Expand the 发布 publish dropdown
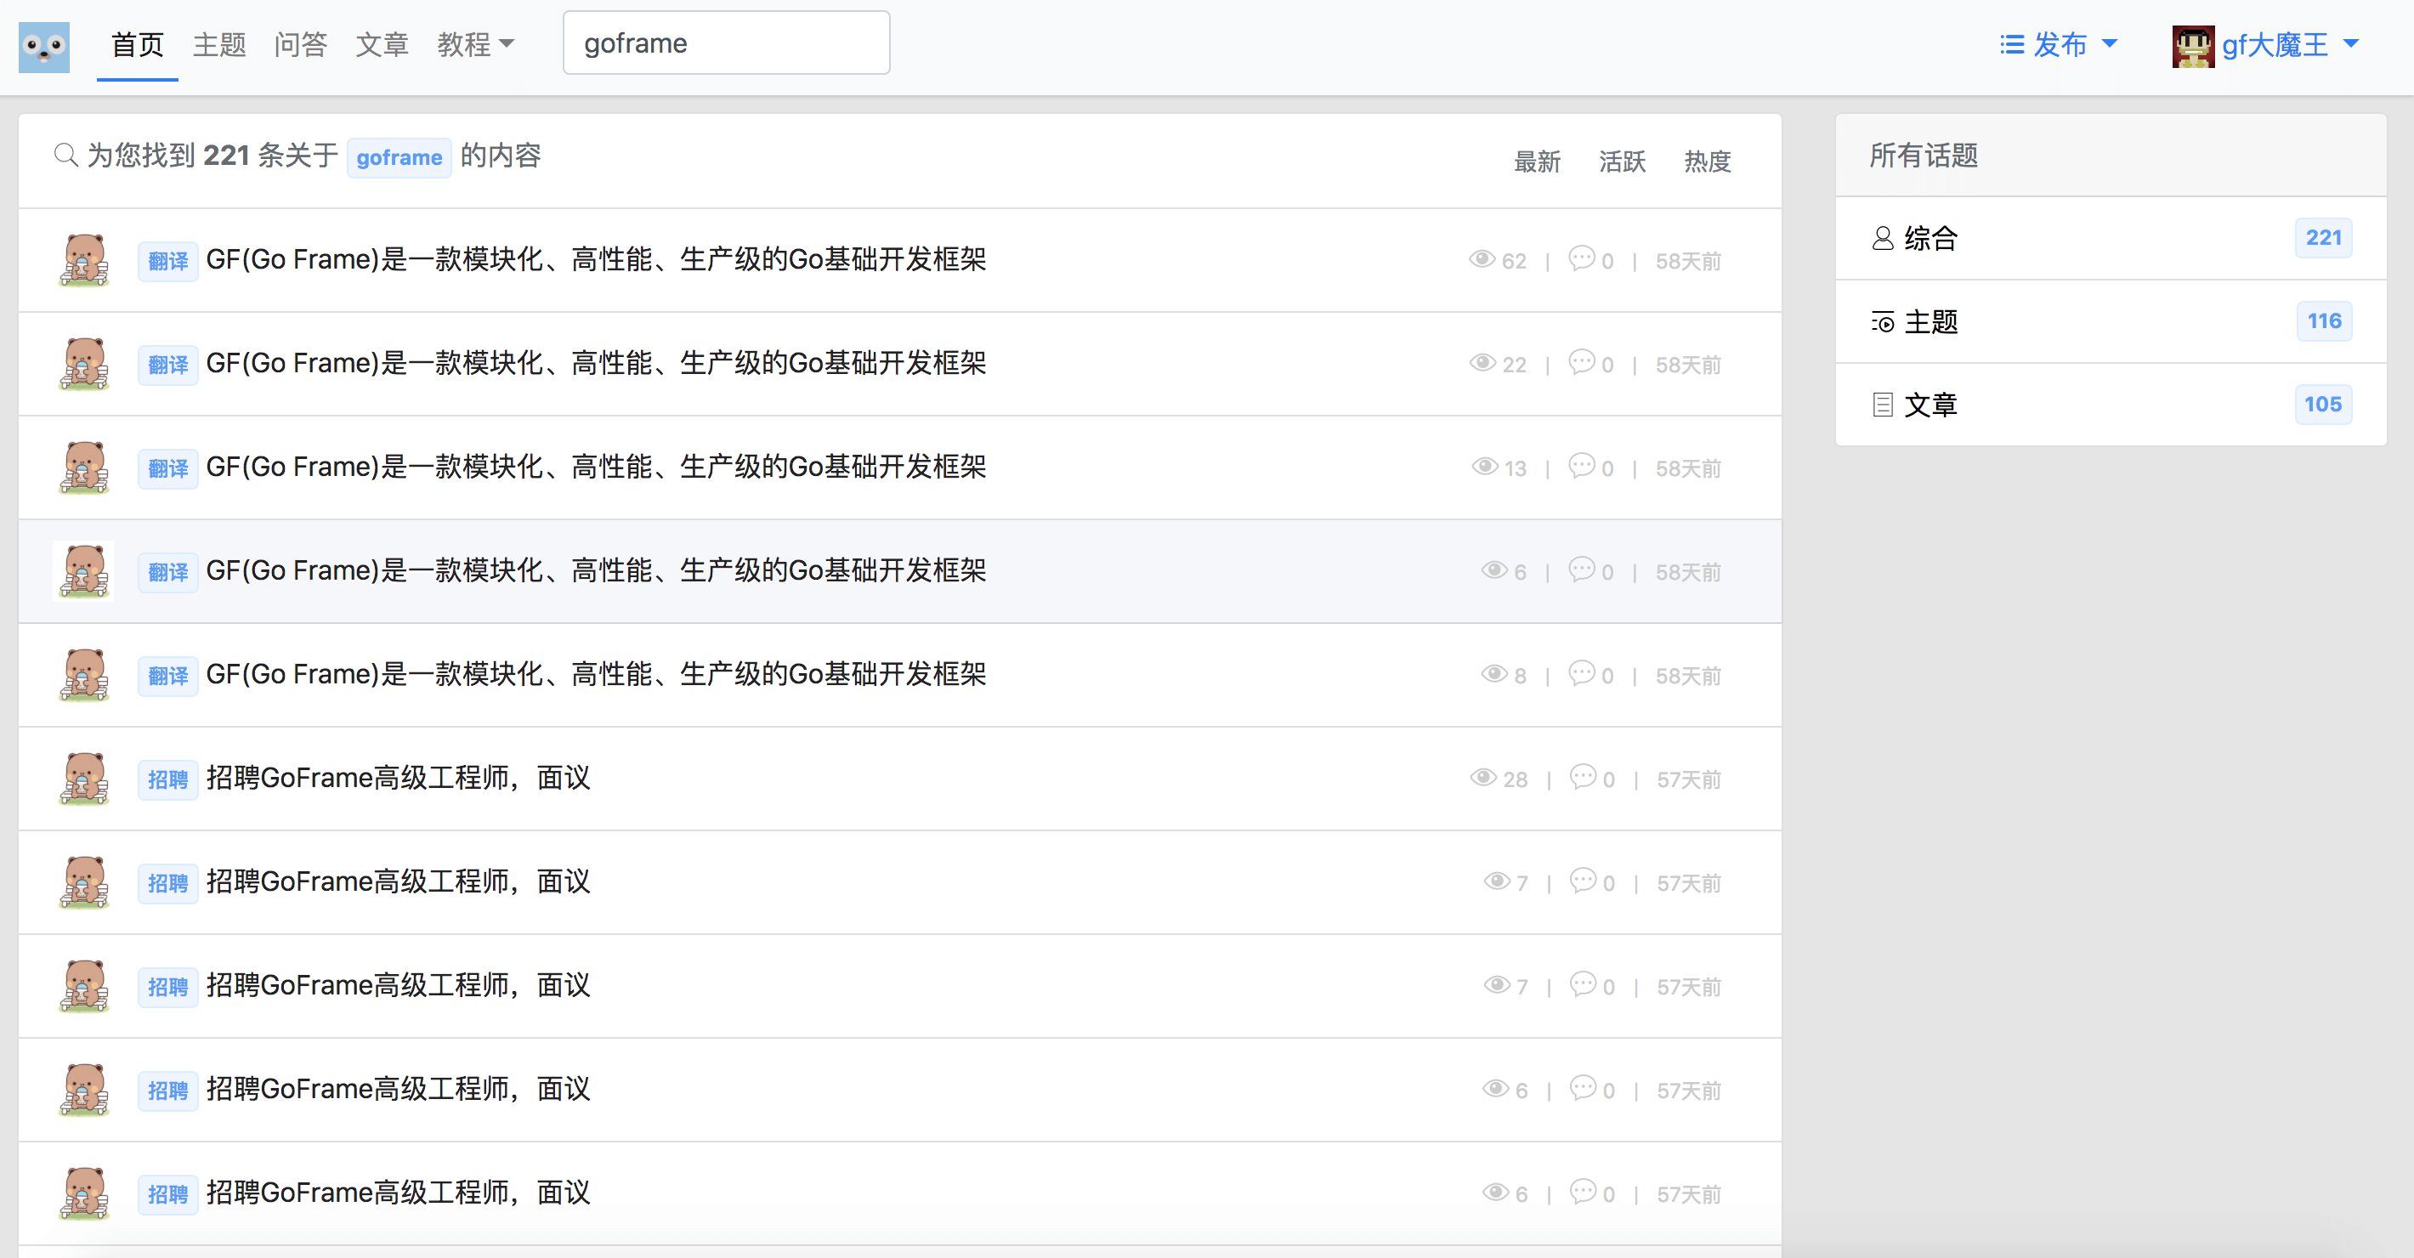Image resolution: width=2414 pixels, height=1258 pixels. click(2059, 44)
